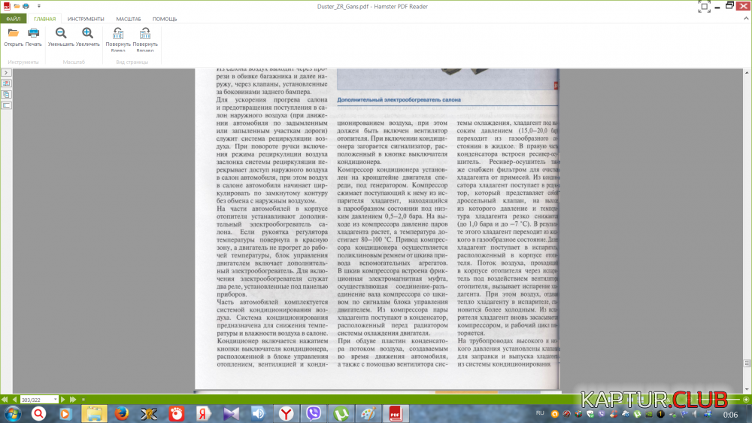This screenshot has height=423, width=752.
Task: Go to the first page button
Action: point(4,399)
